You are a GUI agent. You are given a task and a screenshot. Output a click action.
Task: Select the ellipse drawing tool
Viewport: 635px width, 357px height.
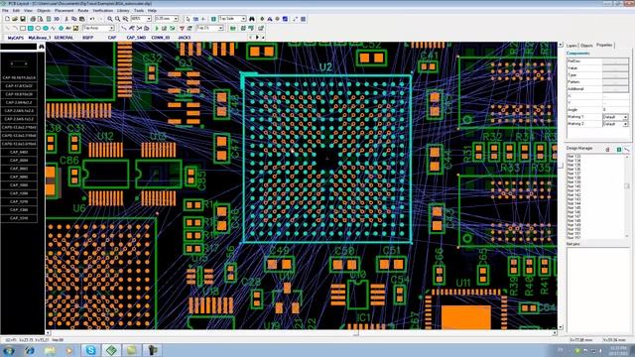(x=38, y=29)
